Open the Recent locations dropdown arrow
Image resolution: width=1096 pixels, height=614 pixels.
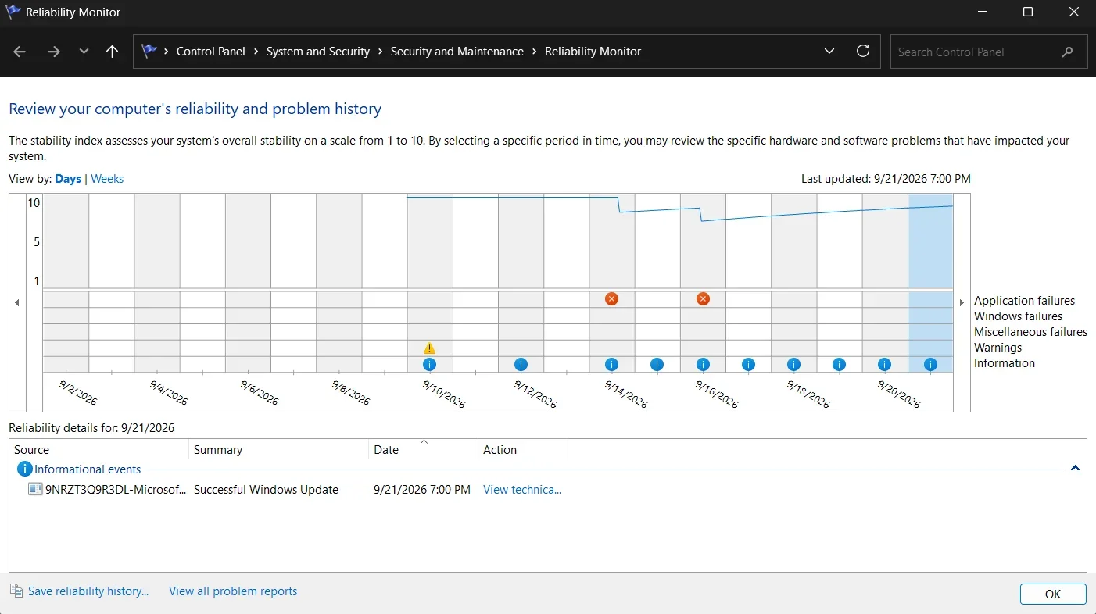(x=84, y=52)
